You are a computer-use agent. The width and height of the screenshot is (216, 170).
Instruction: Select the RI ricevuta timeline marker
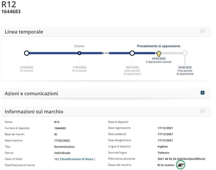[x=26, y=53]
